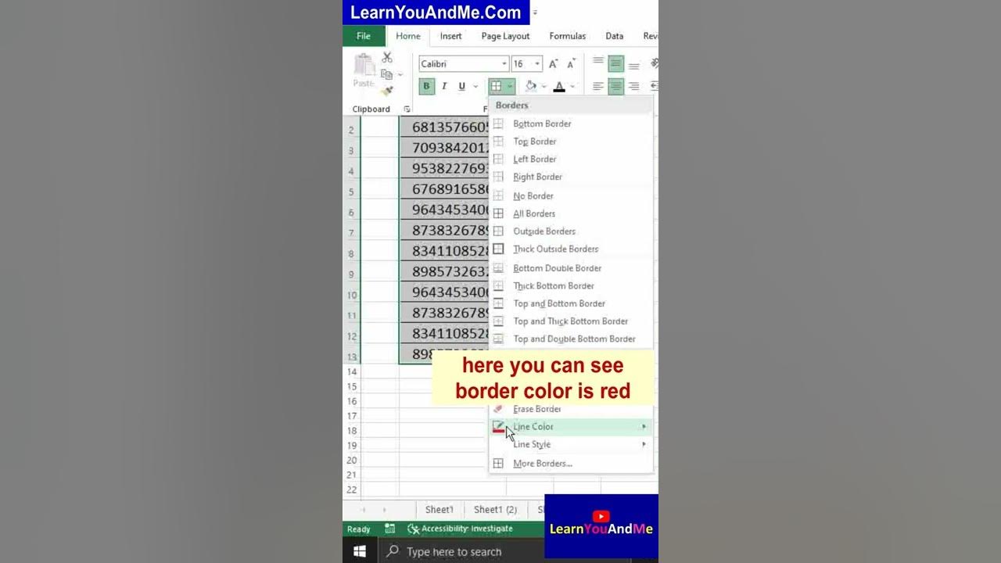This screenshot has height=563, width=1001.
Task: Align text left
Action: click(598, 86)
